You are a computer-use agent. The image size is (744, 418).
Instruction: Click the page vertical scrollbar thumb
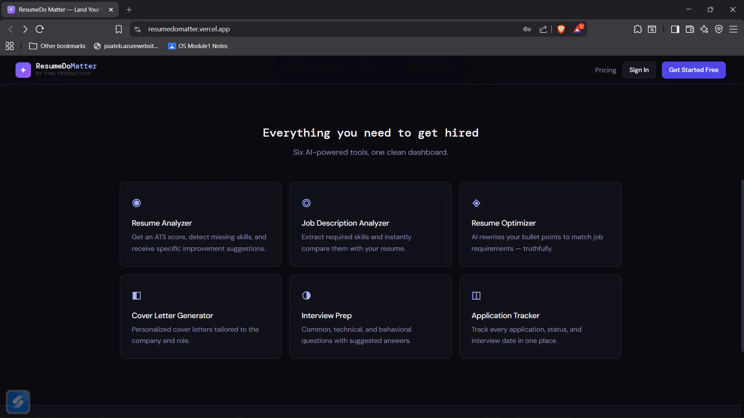(742, 265)
